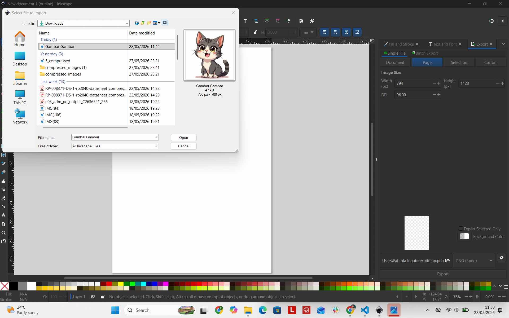This screenshot has width=509, height=318.
Task: Select the Tweak tool
Action: tap(3, 181)
